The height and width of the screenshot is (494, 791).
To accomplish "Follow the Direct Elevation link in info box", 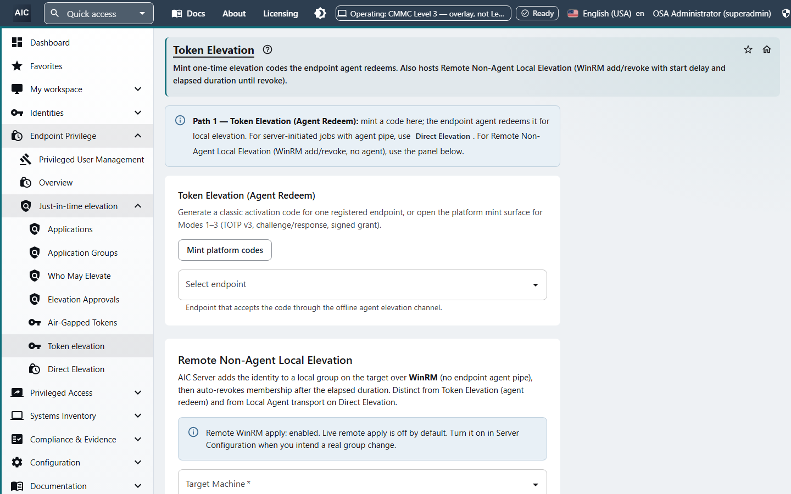I will (x=443, y=136).
